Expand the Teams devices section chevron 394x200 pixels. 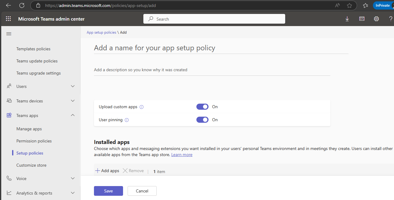tap(73, 101)
